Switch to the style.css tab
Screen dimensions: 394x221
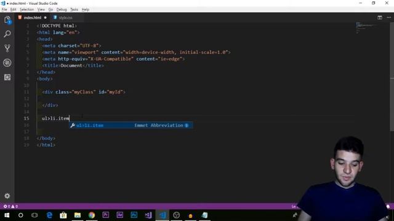tap(65, 18)
